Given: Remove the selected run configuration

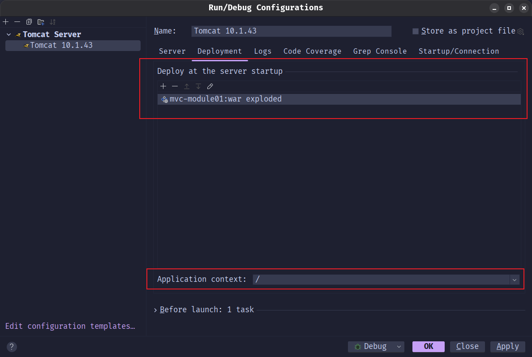Looking at the screenshot, I should coord(17,22).
